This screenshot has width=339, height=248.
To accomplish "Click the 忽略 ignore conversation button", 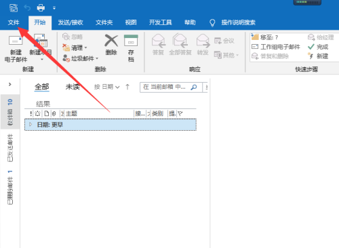I will pyautogui.click(x=73, y=37).
